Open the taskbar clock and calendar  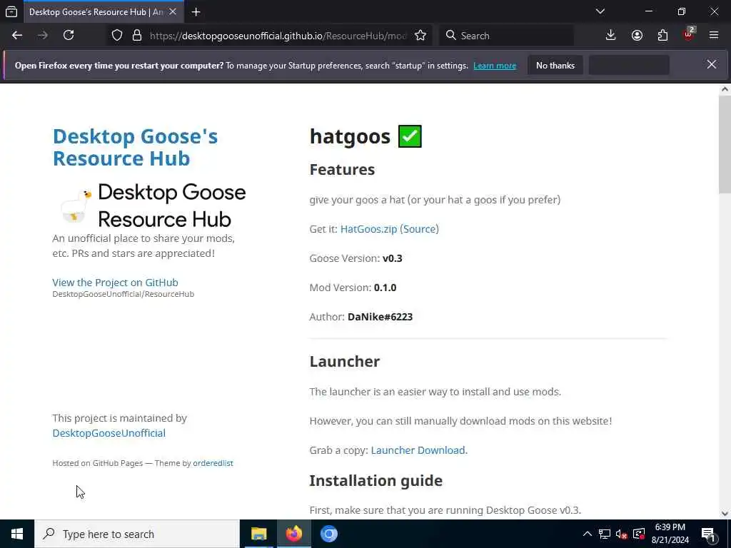pos(670,534)
